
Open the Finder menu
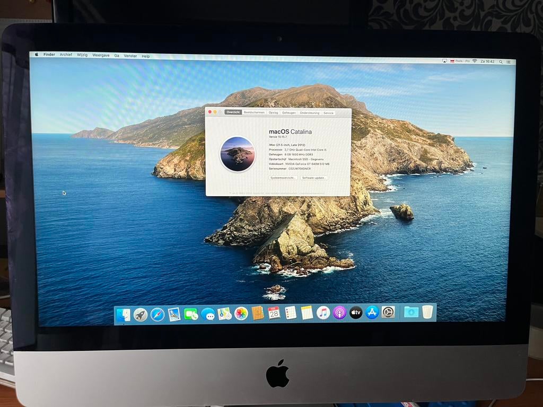(49, 55)
